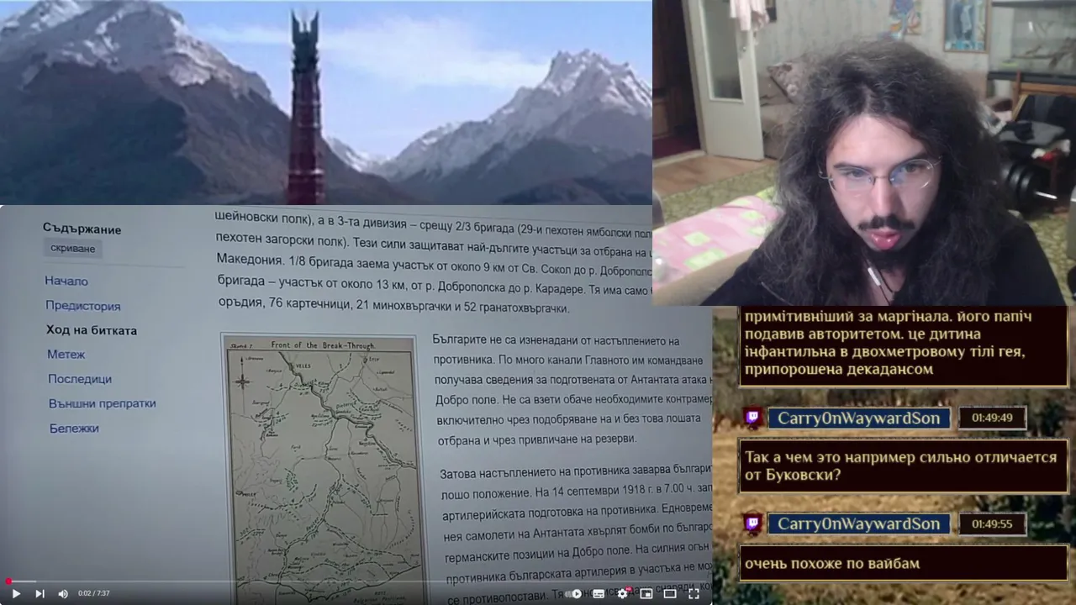Select CarryOnWaywardSon username at 01:49:55
This screenshot has width=1076, height=605.
point(859,523)
